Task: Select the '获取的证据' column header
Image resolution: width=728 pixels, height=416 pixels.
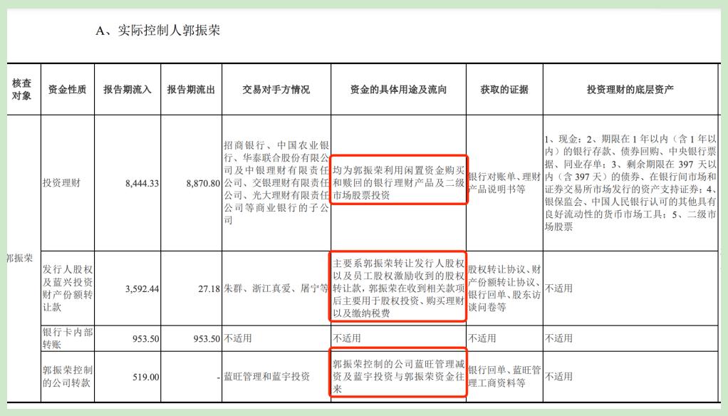Action: [504, 90]
